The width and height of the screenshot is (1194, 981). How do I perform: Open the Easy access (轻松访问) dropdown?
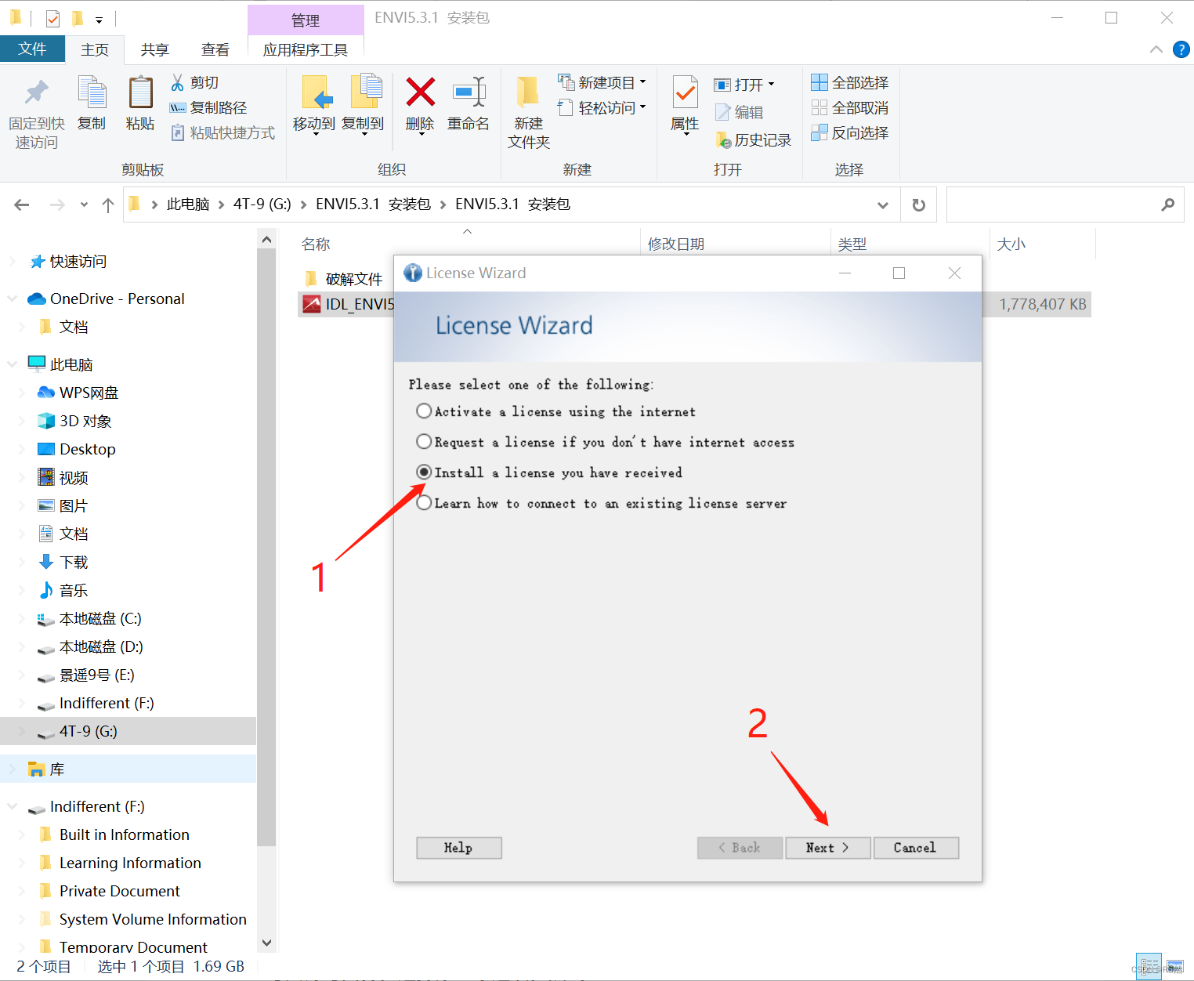(602, 107)
